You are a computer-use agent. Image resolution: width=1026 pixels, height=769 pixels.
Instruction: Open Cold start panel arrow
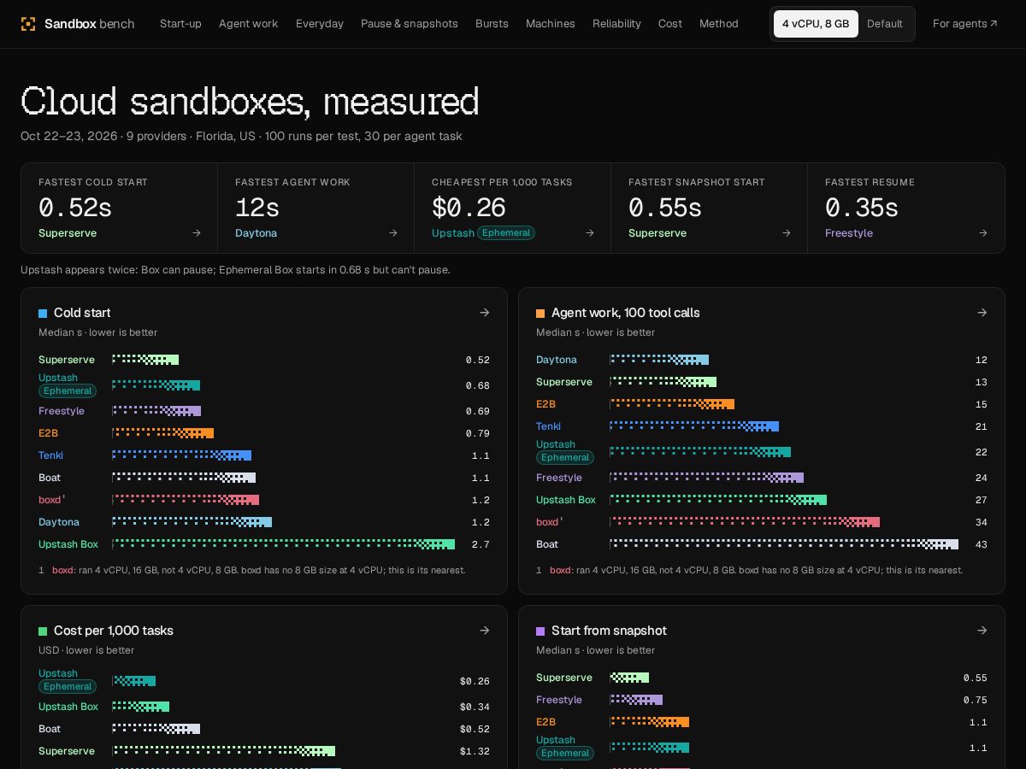click(485, 313)
